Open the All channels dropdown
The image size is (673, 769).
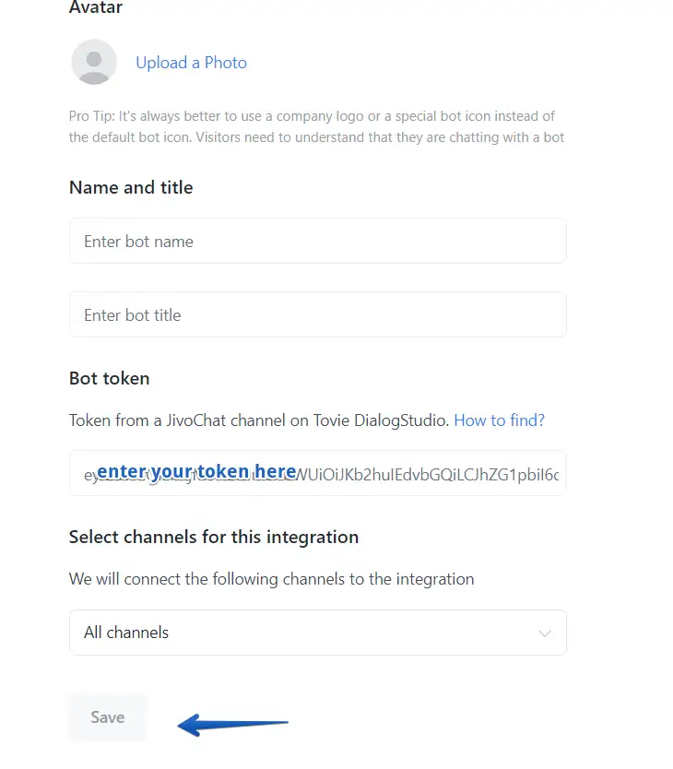317,633
